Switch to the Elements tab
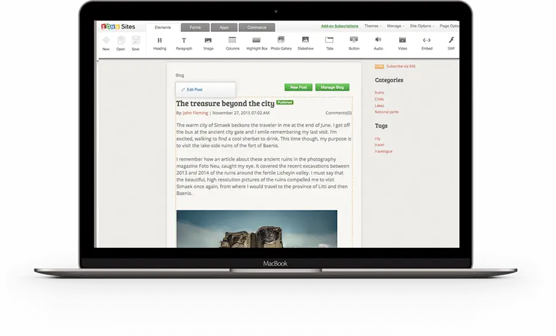The width and height of the screenshot is (556, 336). 163,28
